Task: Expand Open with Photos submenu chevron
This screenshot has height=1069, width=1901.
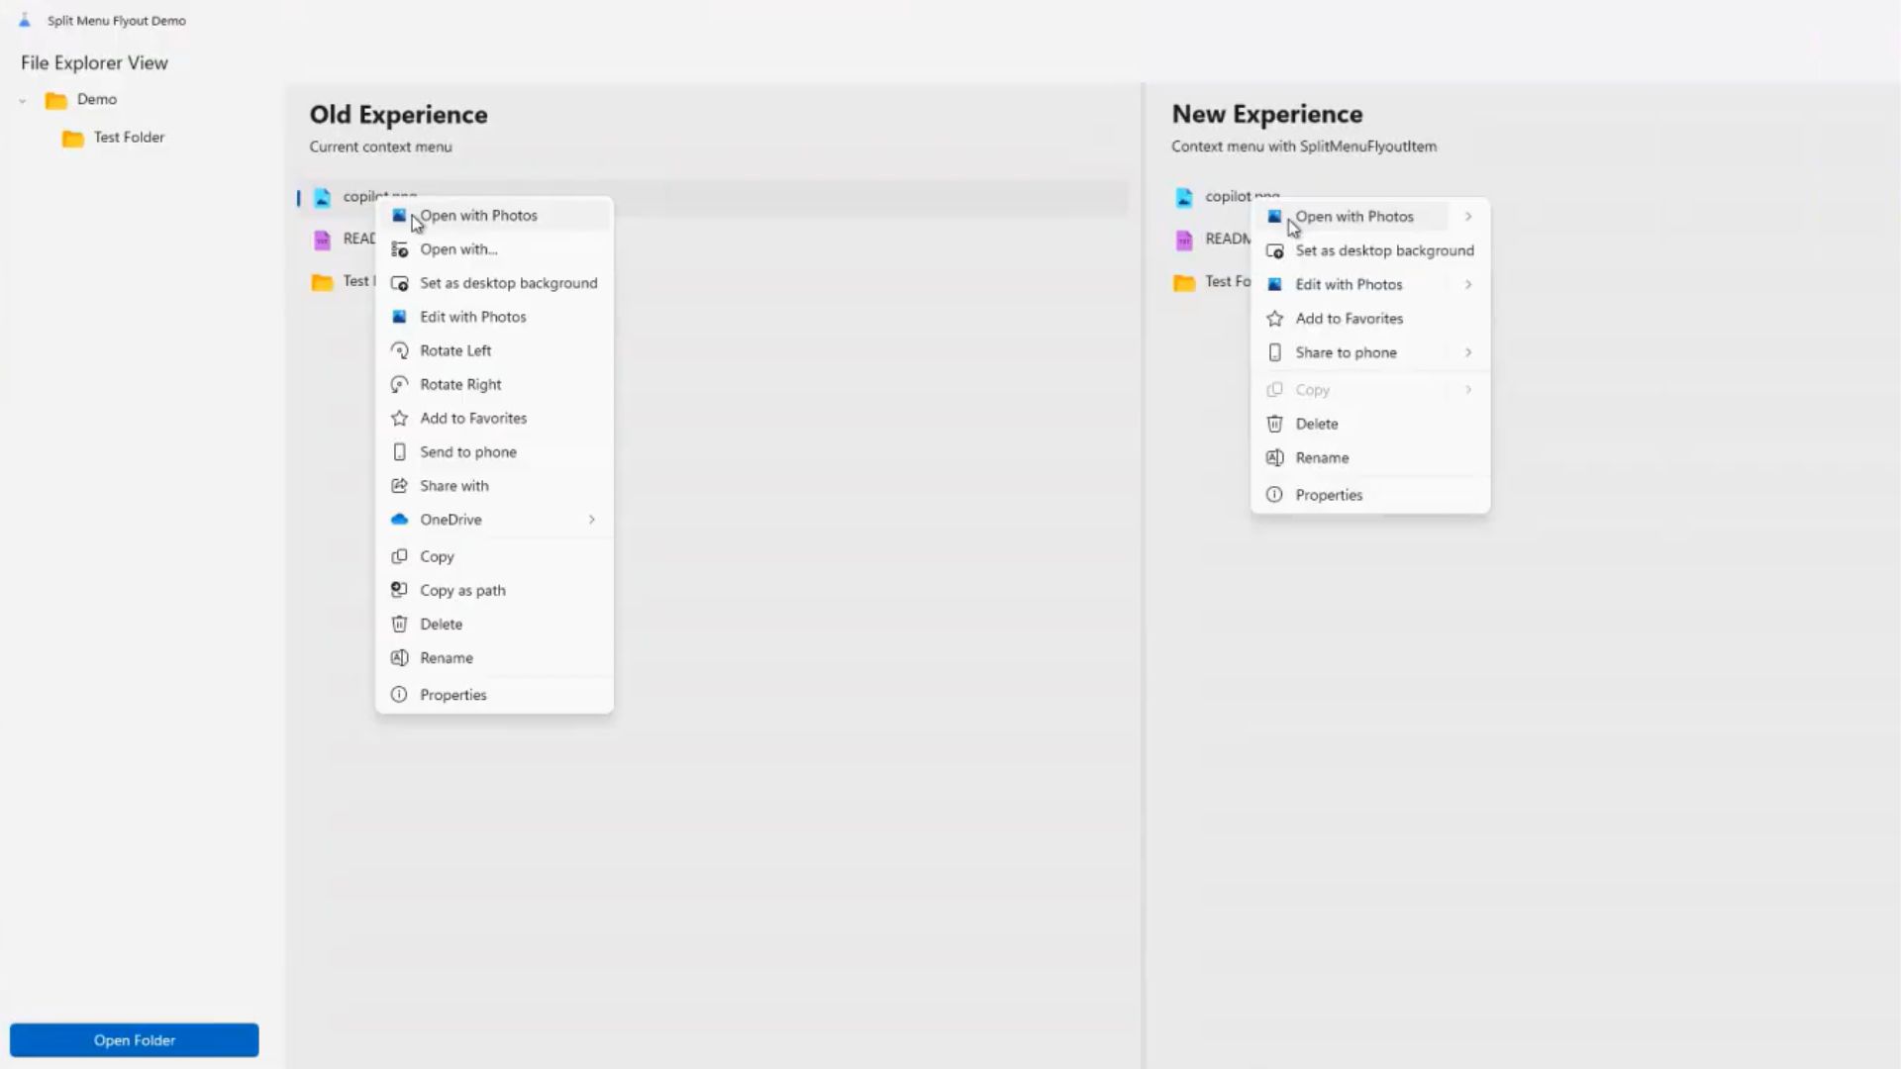Action: (x=1468, y=217)
